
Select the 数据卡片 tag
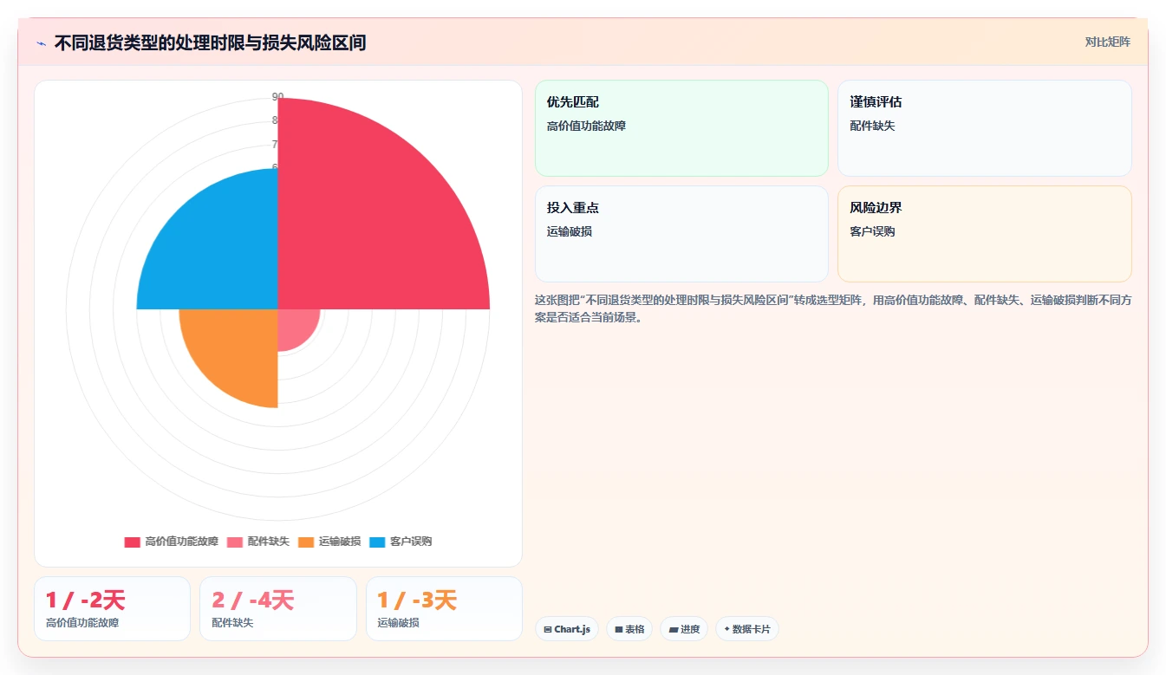pyautogui.click(x=747, y=629)
